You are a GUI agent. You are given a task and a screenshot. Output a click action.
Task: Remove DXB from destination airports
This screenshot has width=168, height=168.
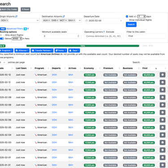[57, 20]
